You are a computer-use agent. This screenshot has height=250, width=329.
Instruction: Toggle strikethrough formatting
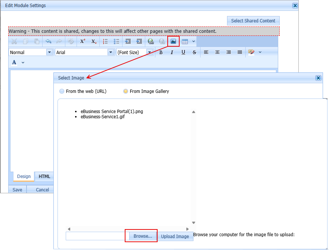click(x=194, y=52)
